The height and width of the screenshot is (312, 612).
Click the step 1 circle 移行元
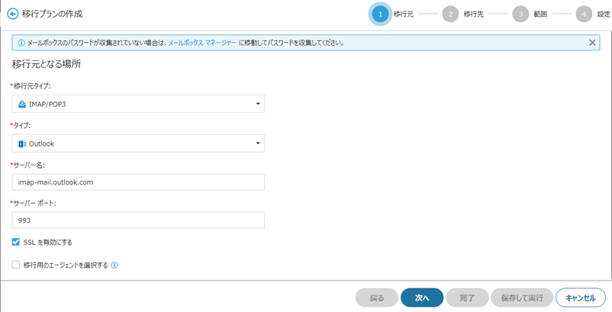pos(380,14)
